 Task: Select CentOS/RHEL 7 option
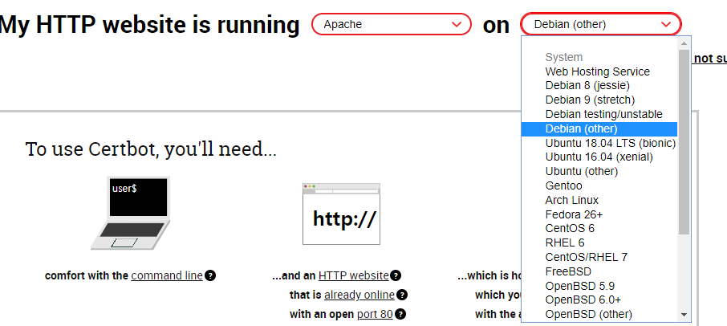599,258
